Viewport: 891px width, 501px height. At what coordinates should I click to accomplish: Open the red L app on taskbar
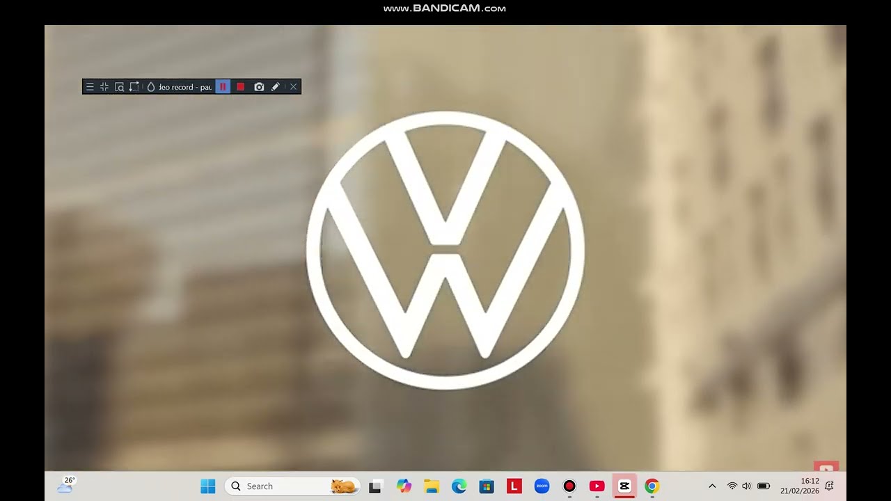[514, 486]
